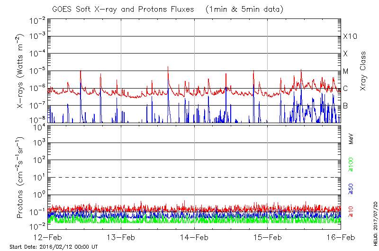
Task: Click the 15-Feb date axis label
Action: point(268,237)
